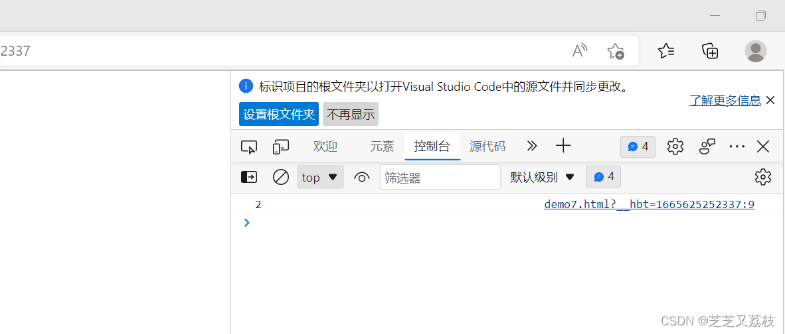
Task: Open console settings gear icon
Action: [763, 177]
